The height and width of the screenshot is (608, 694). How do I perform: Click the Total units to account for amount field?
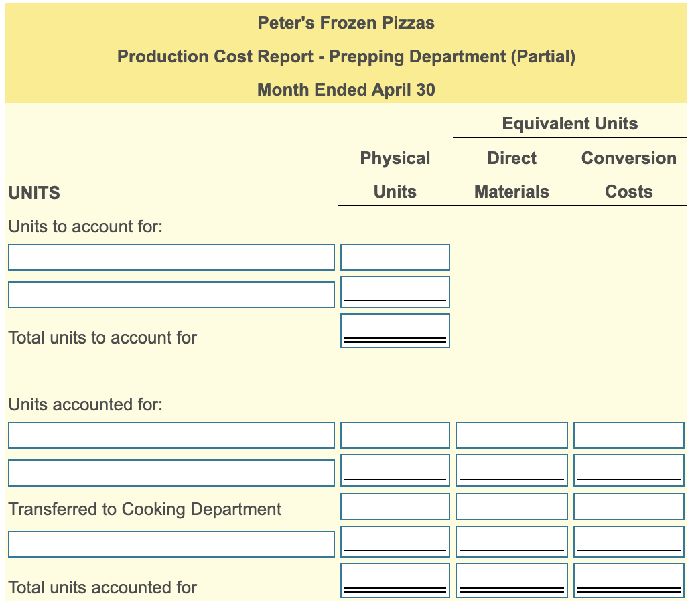tap(395, 329)
